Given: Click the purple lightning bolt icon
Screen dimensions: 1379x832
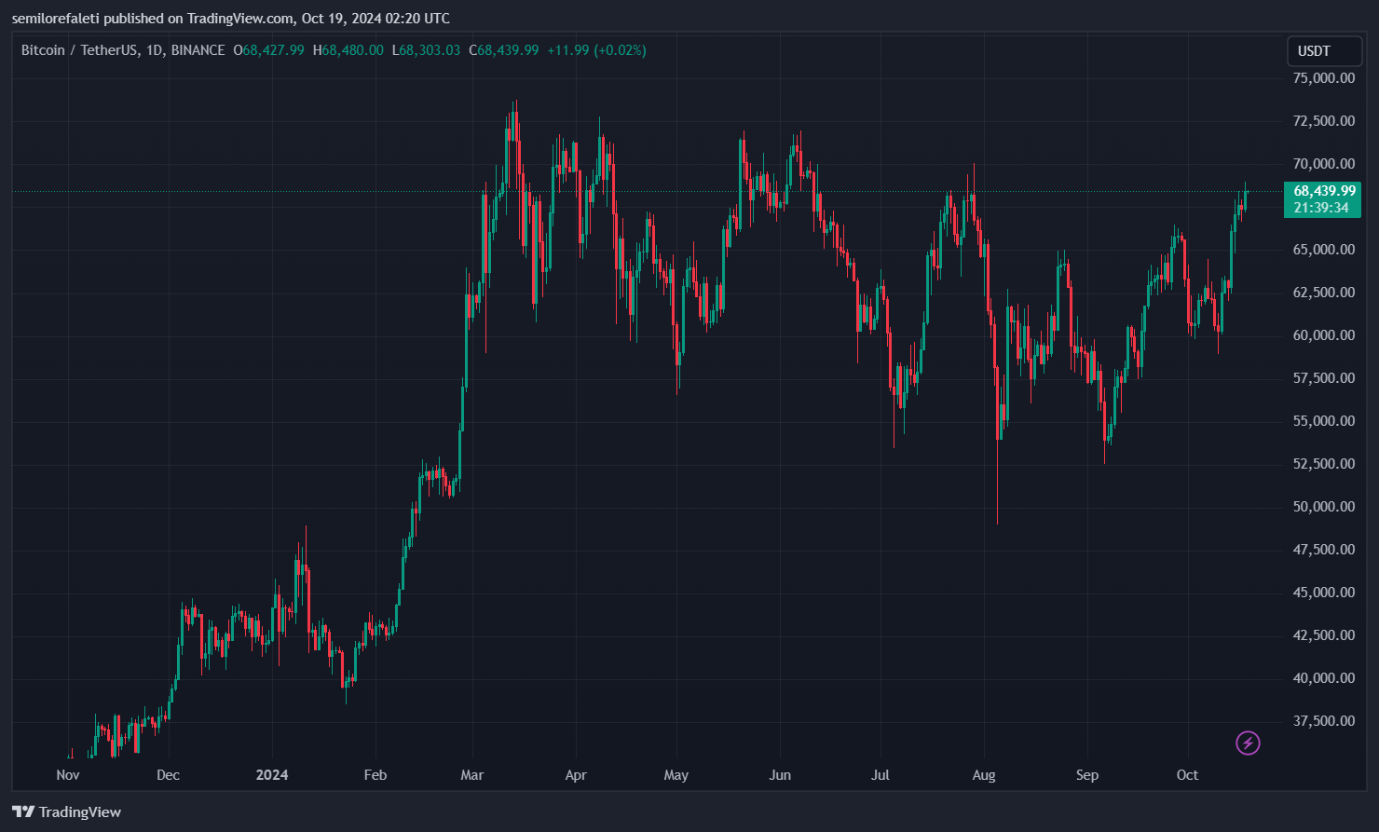Looking at the screenshot, I should point(1248,743).
